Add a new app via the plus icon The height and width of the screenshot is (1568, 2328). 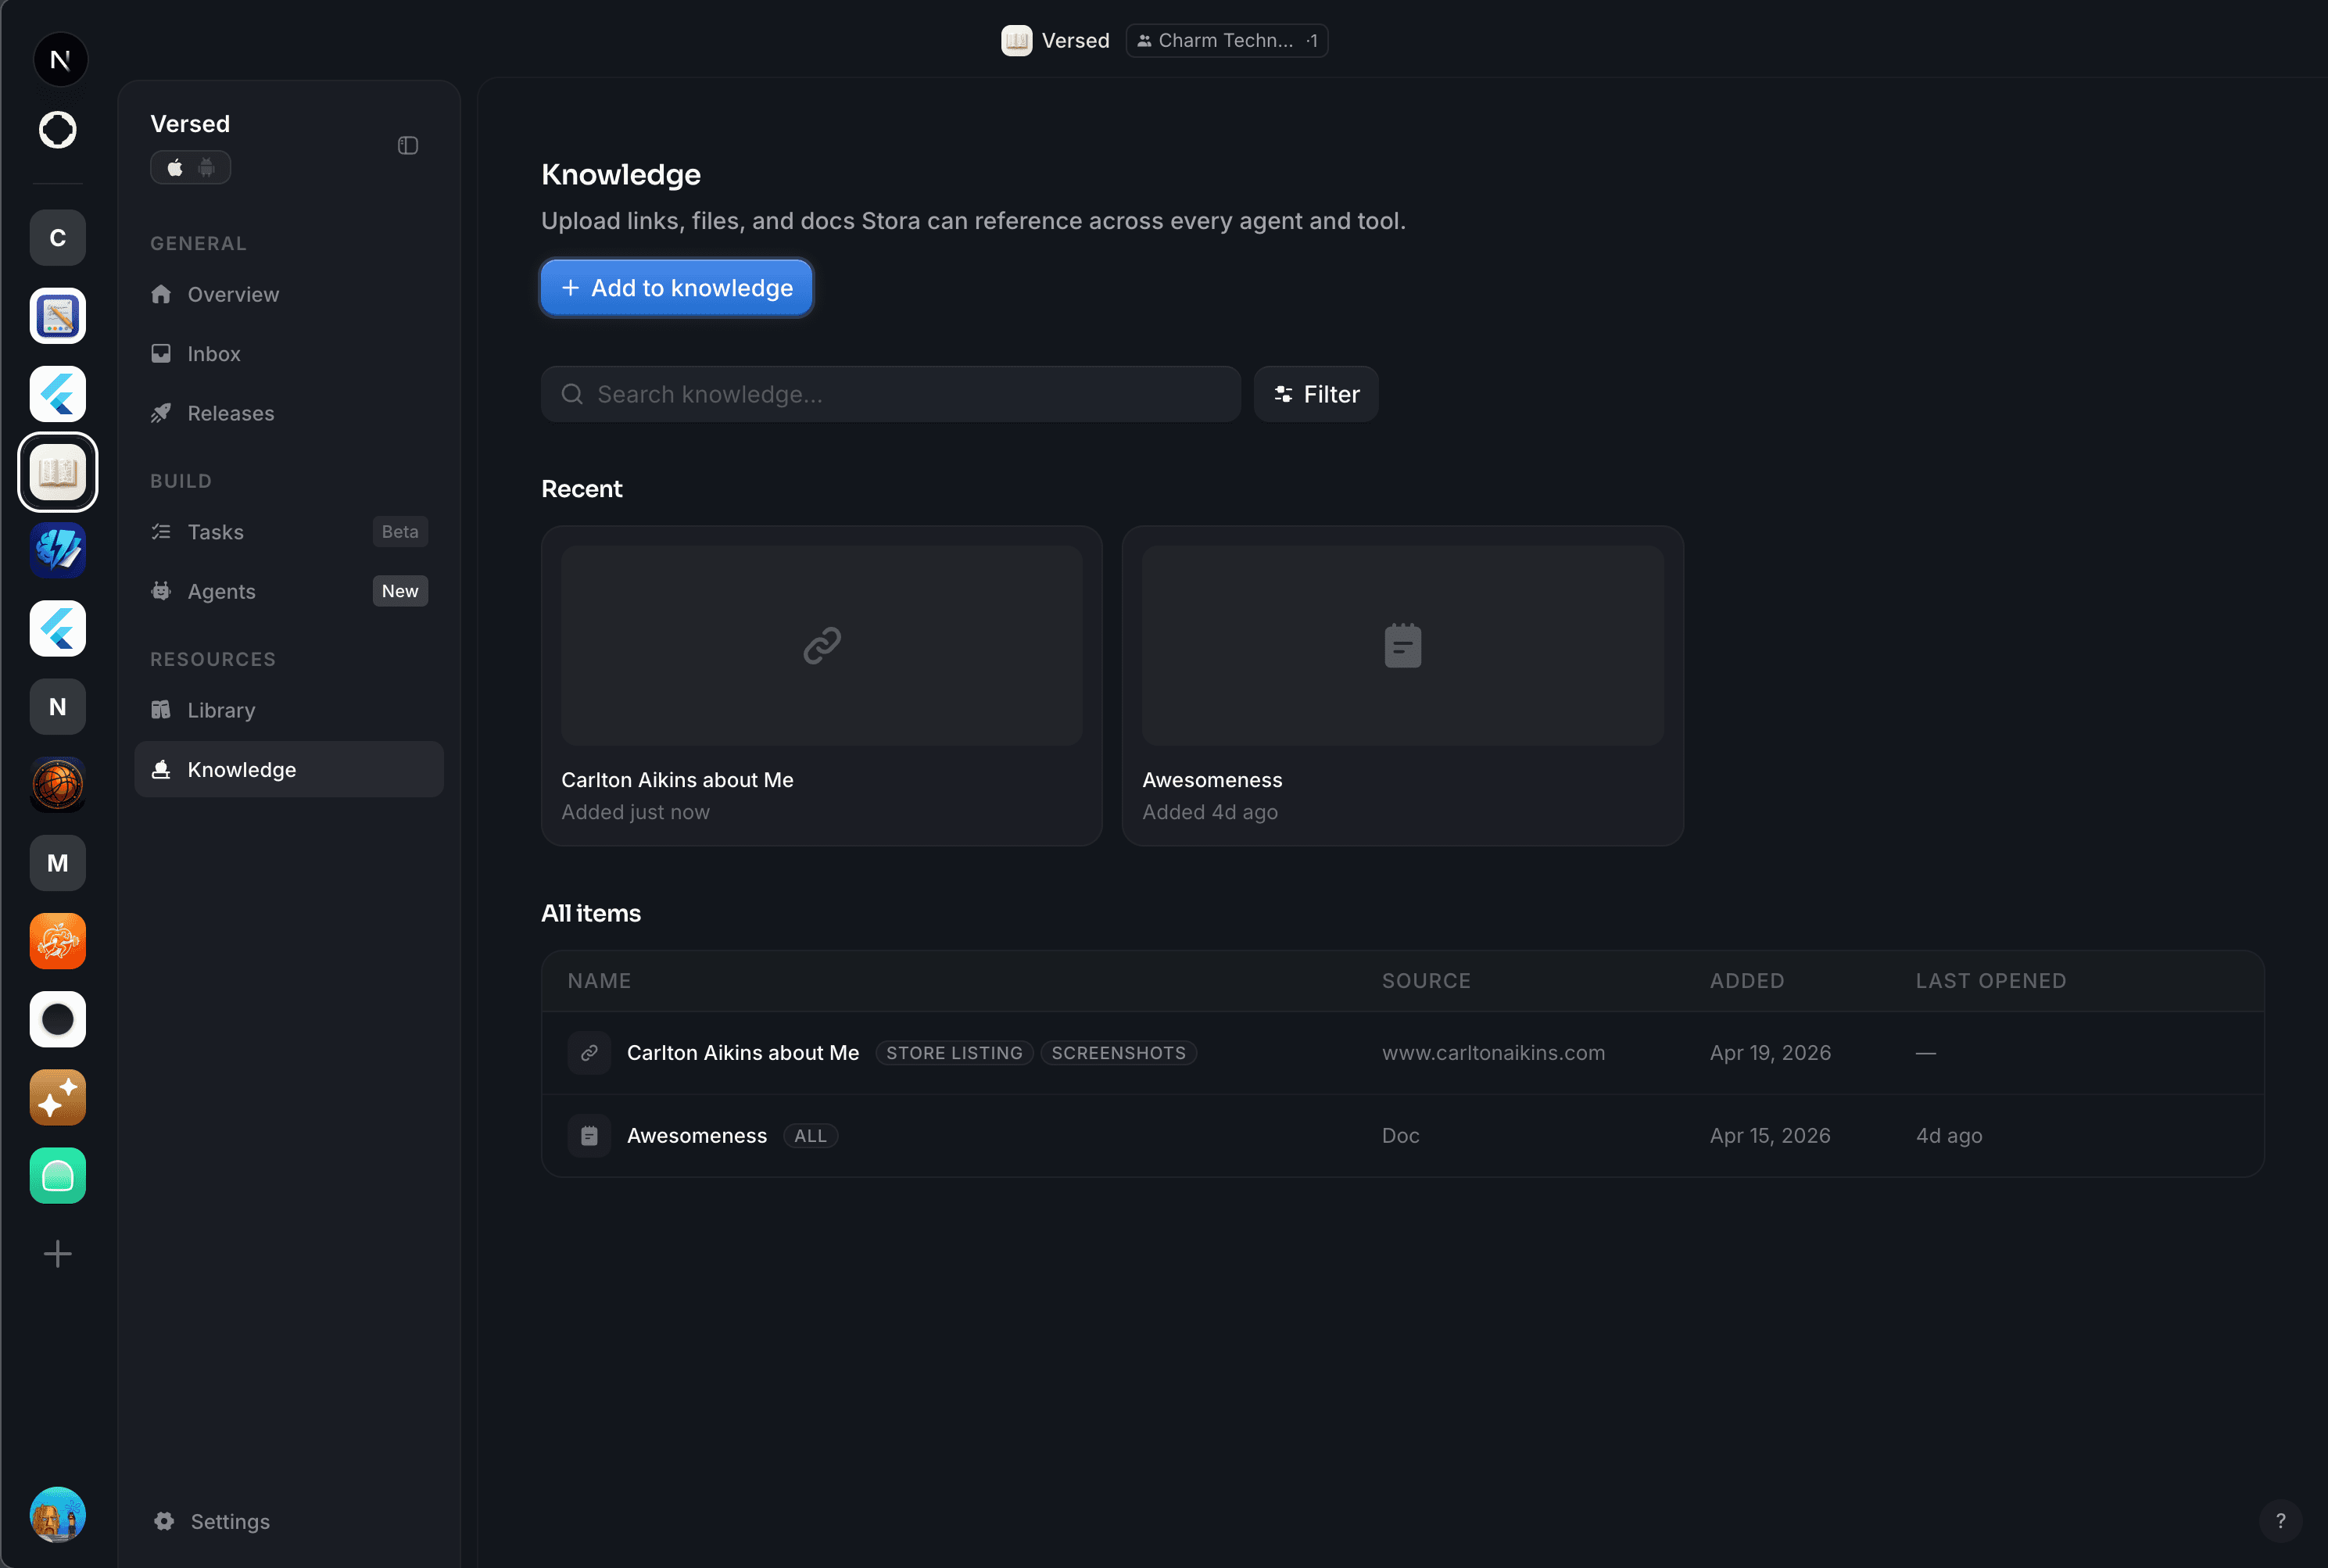57,1253
